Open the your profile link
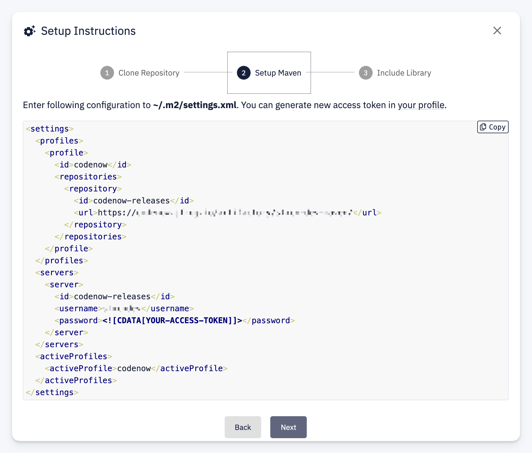The width and height of the screenshot is (532, 453). point(421,105)
